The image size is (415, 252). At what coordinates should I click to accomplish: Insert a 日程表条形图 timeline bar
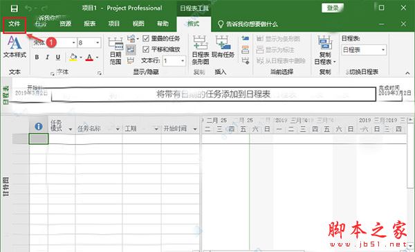point(201,51)
